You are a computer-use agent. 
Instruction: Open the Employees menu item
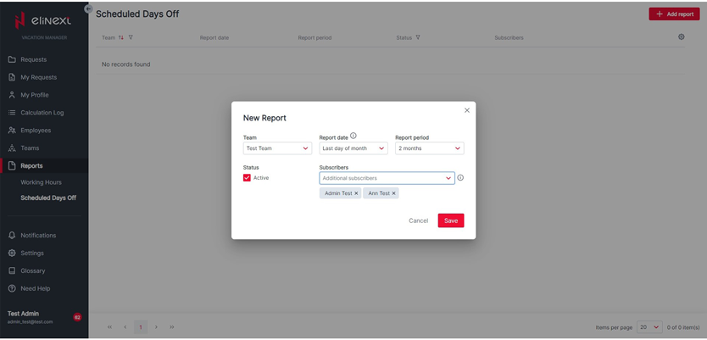pos(36,131)
